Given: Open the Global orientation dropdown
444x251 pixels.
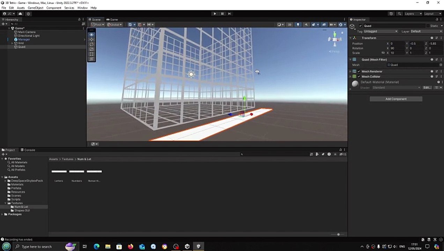Looking at the screenshot, I should [114, 24].
